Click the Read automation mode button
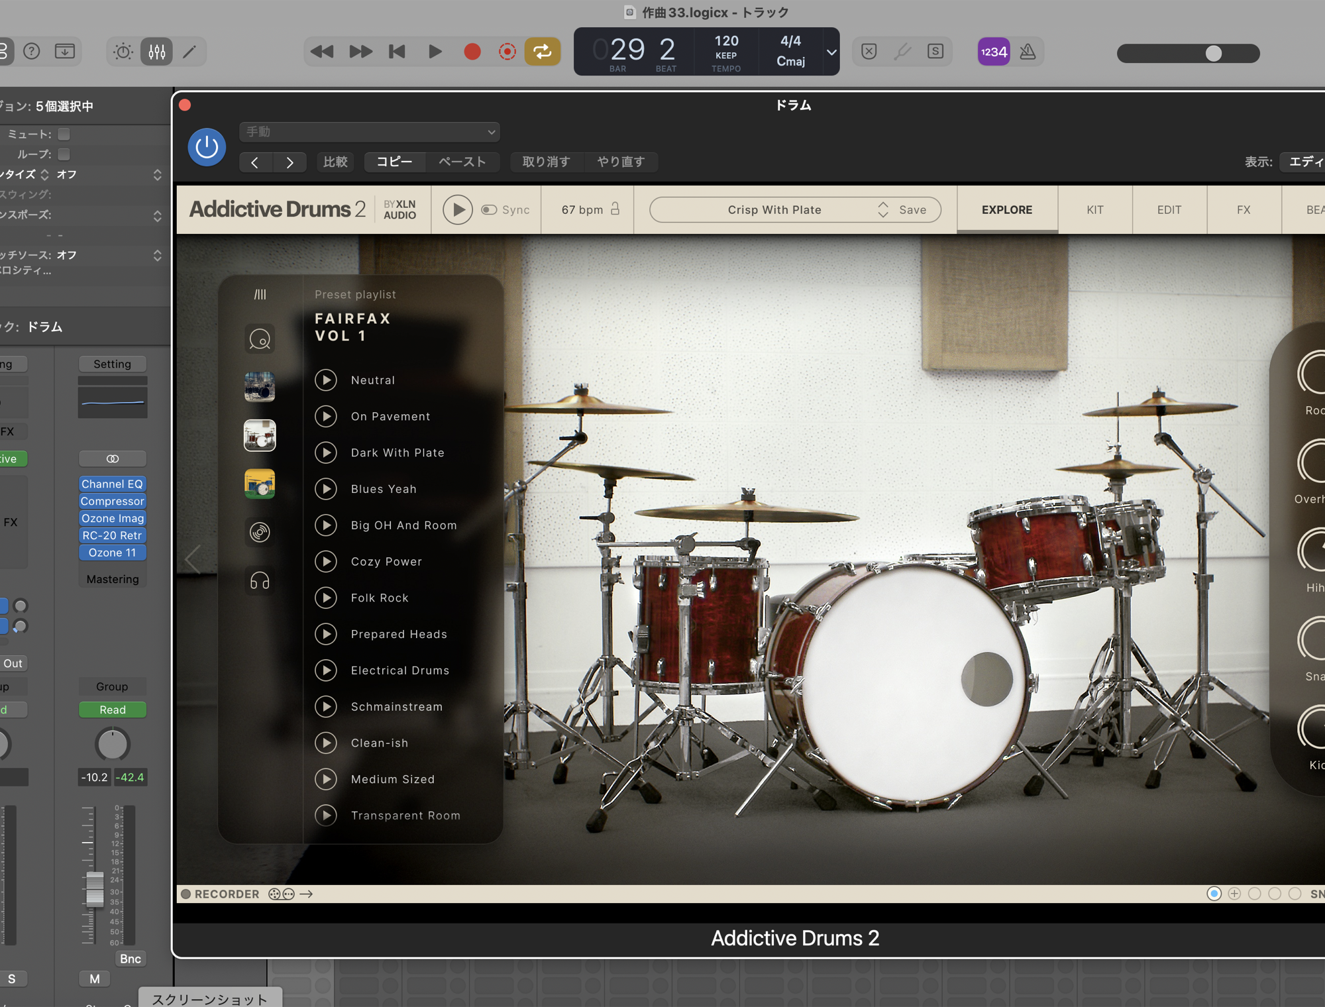 click(x=112, y=710)
